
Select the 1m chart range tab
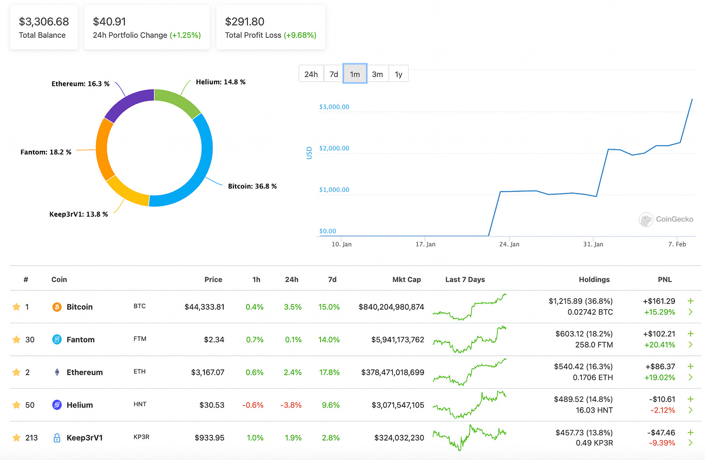click(355, 74)
